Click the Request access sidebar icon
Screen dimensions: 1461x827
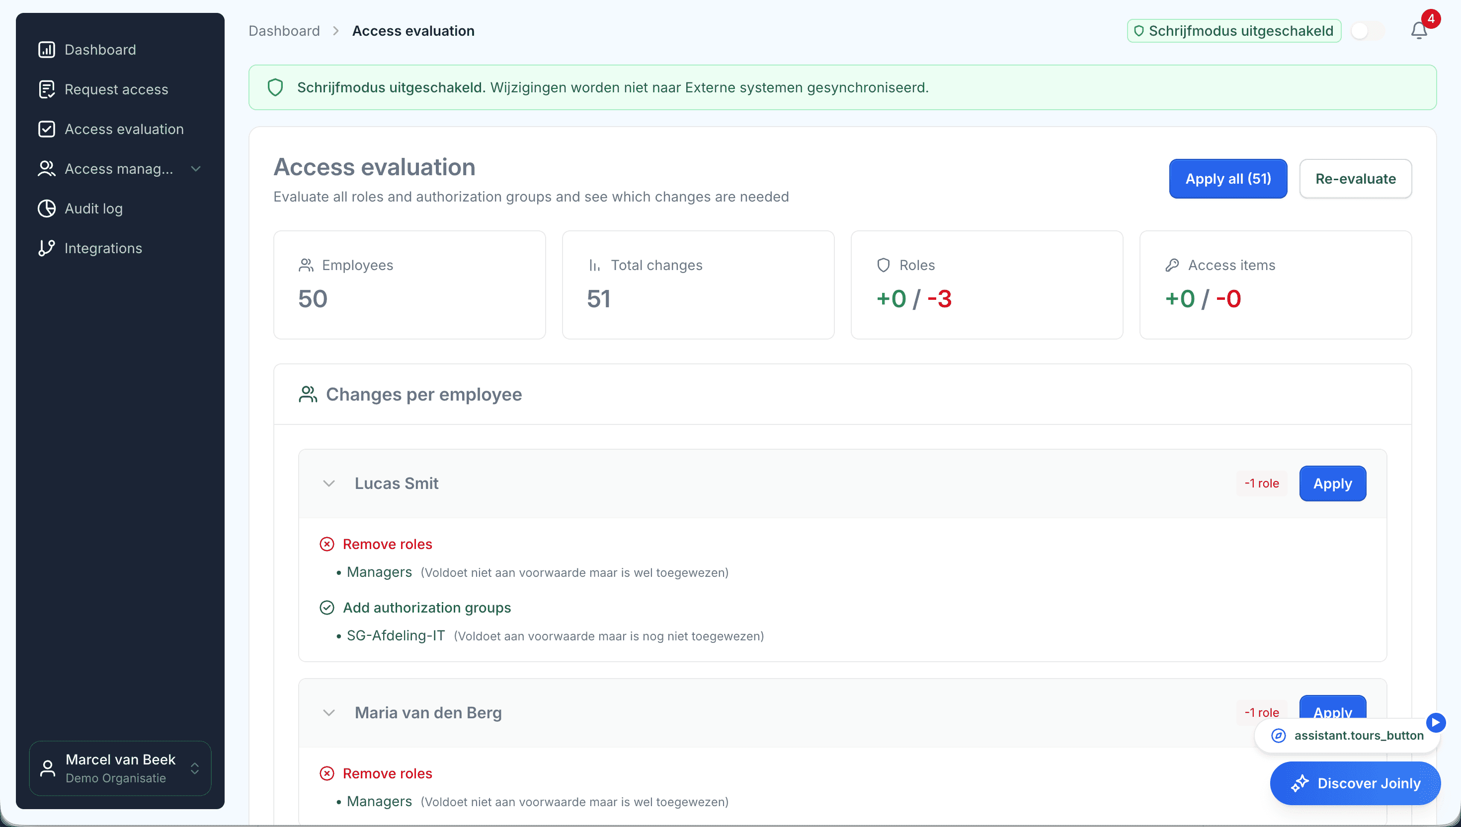coord(47,90)
